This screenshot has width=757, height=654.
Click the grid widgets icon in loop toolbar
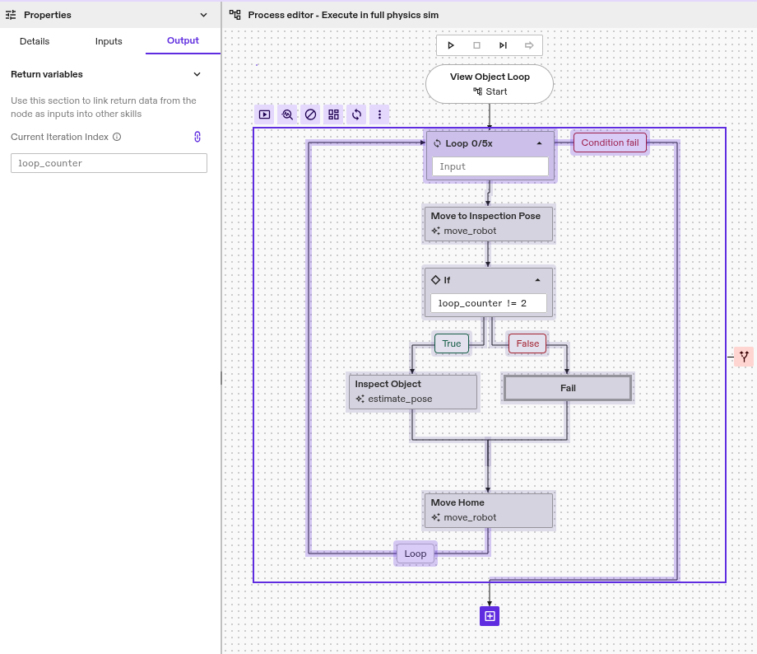click(333, 114)
